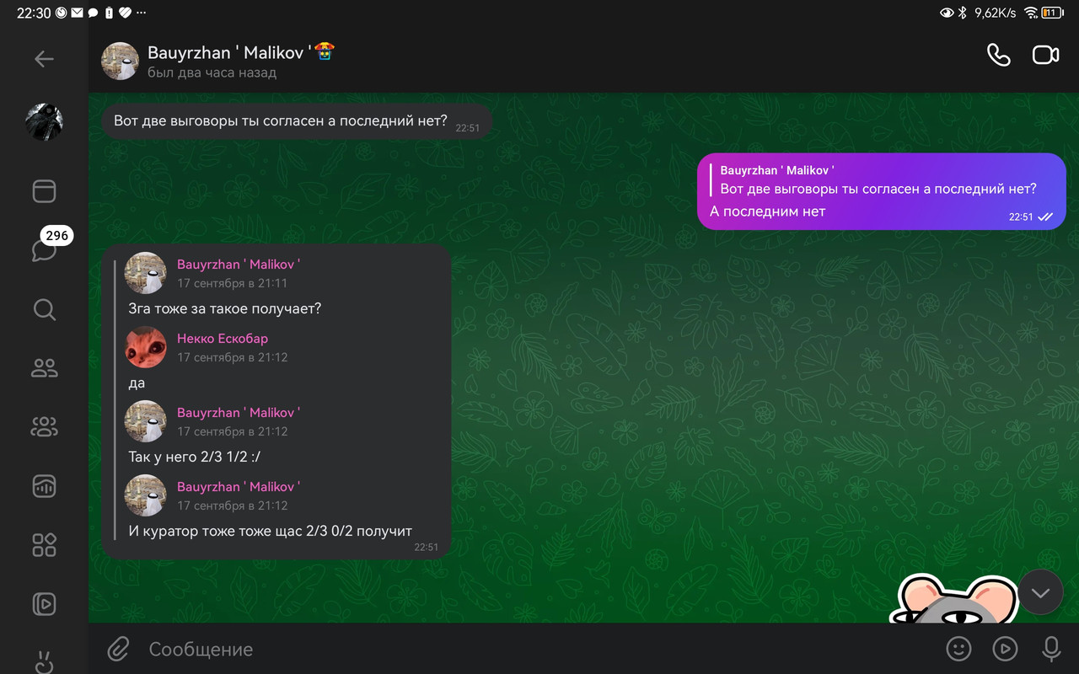Tap the quoted reply in purple bubble

click(x=878, y=180)
